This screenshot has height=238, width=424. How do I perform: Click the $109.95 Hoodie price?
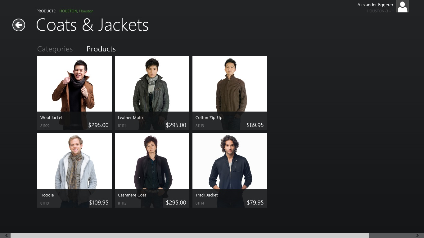click(99, 203)
